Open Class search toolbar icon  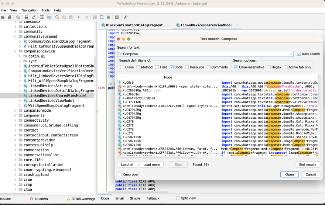64,17
